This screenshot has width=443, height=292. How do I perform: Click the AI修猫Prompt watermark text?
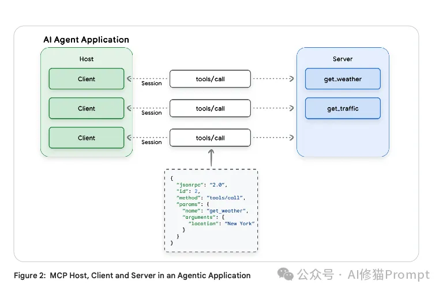pyautogui.click(x=388, y=275)
